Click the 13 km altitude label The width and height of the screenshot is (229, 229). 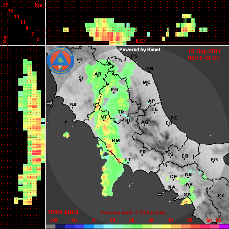coord(17,16)
